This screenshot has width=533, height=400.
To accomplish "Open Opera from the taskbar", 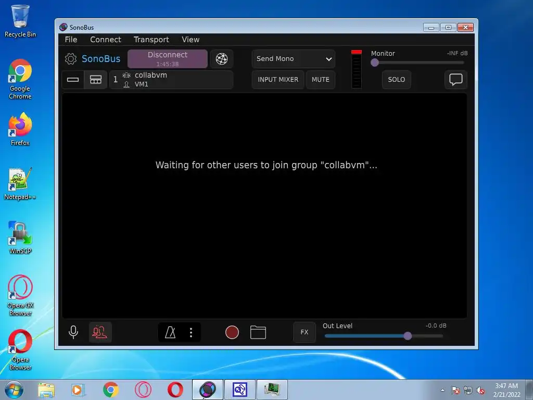I will click(x=175, y=390).
